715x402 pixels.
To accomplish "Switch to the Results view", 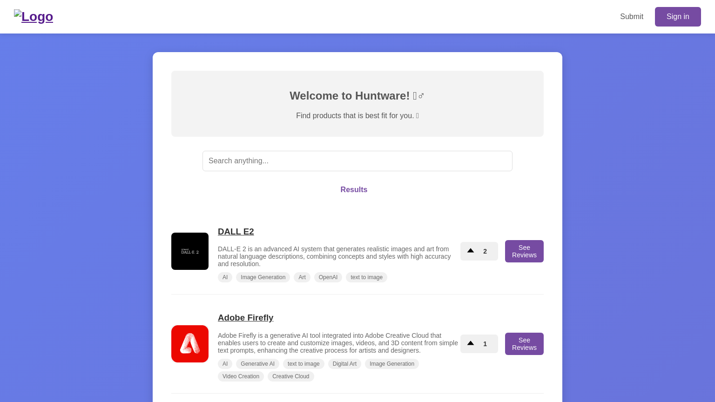I will 354,190.
